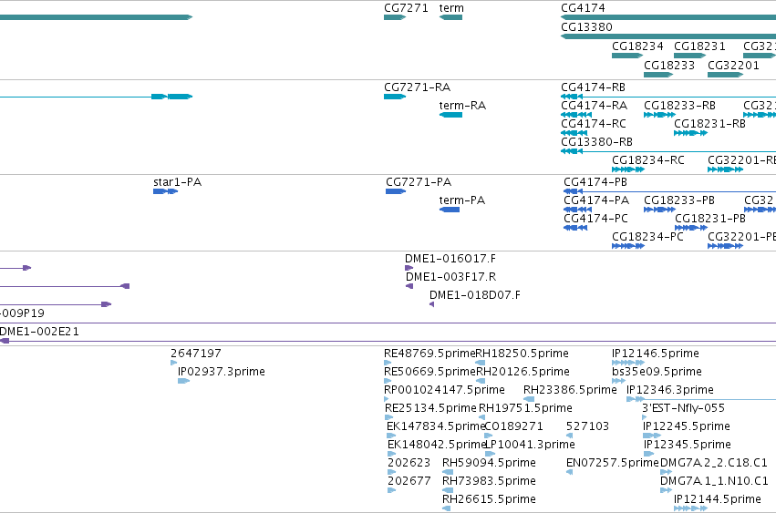
Task: Click the term gene arrow
Action: [450, 17]
